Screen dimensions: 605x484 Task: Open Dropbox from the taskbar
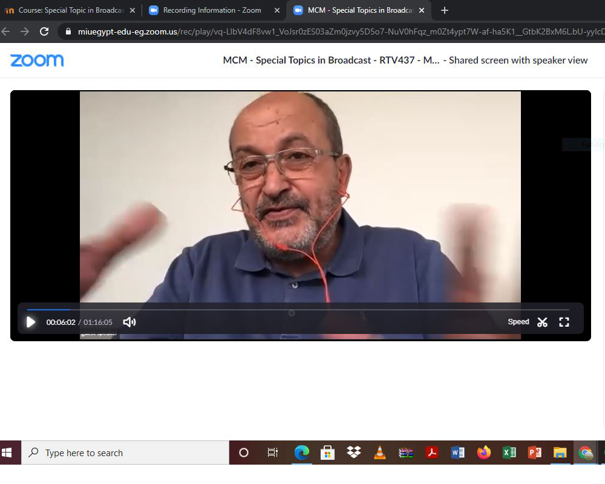click(354, 453)
